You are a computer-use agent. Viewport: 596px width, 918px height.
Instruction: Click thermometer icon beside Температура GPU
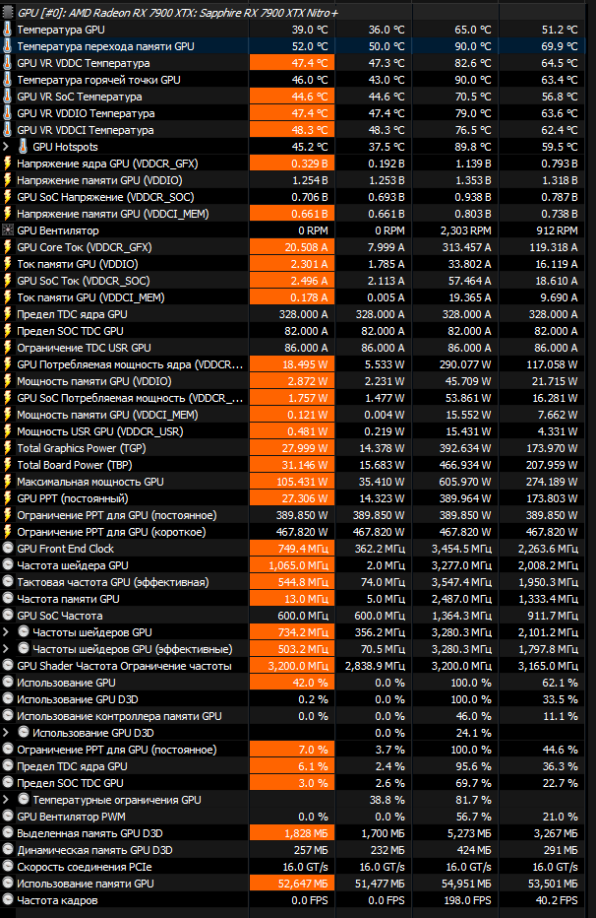point(8,30)
